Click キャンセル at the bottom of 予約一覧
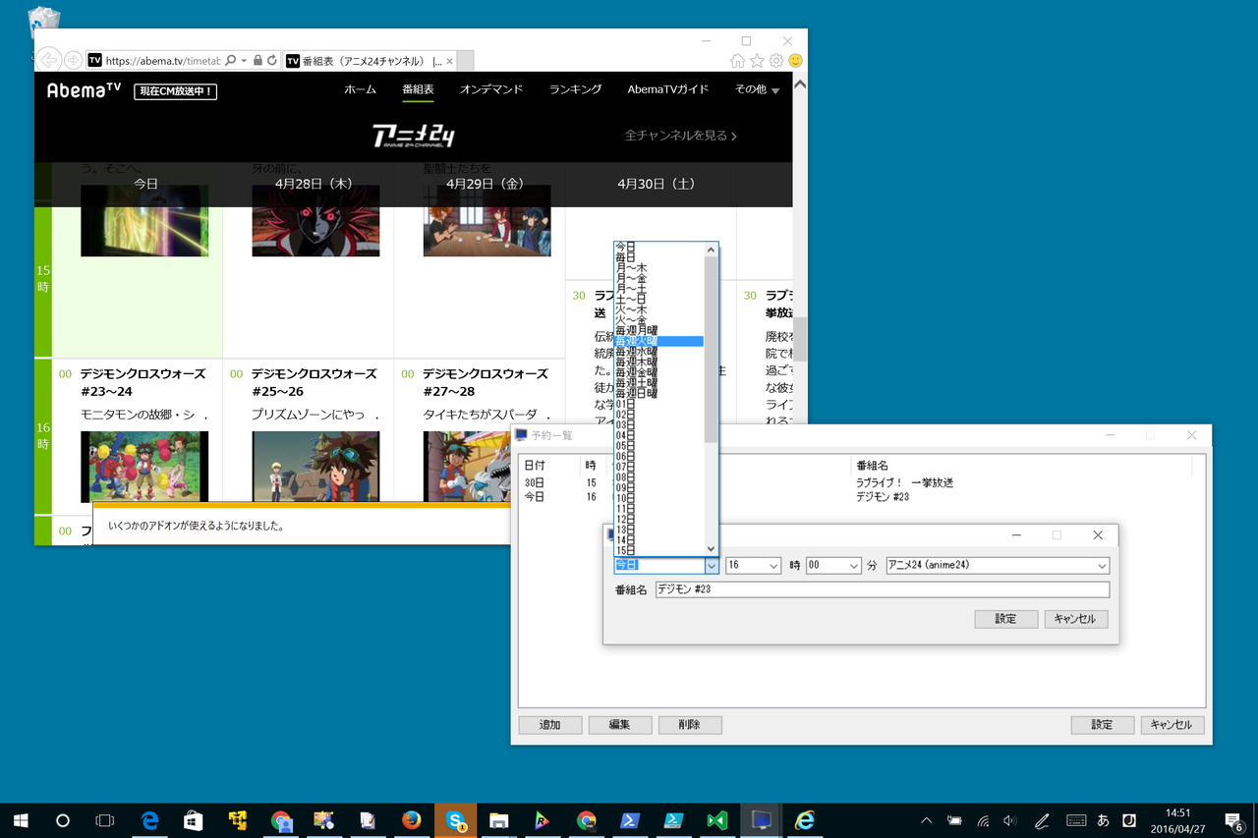Screen dimensions: 1258x838 click(1172, 725)
